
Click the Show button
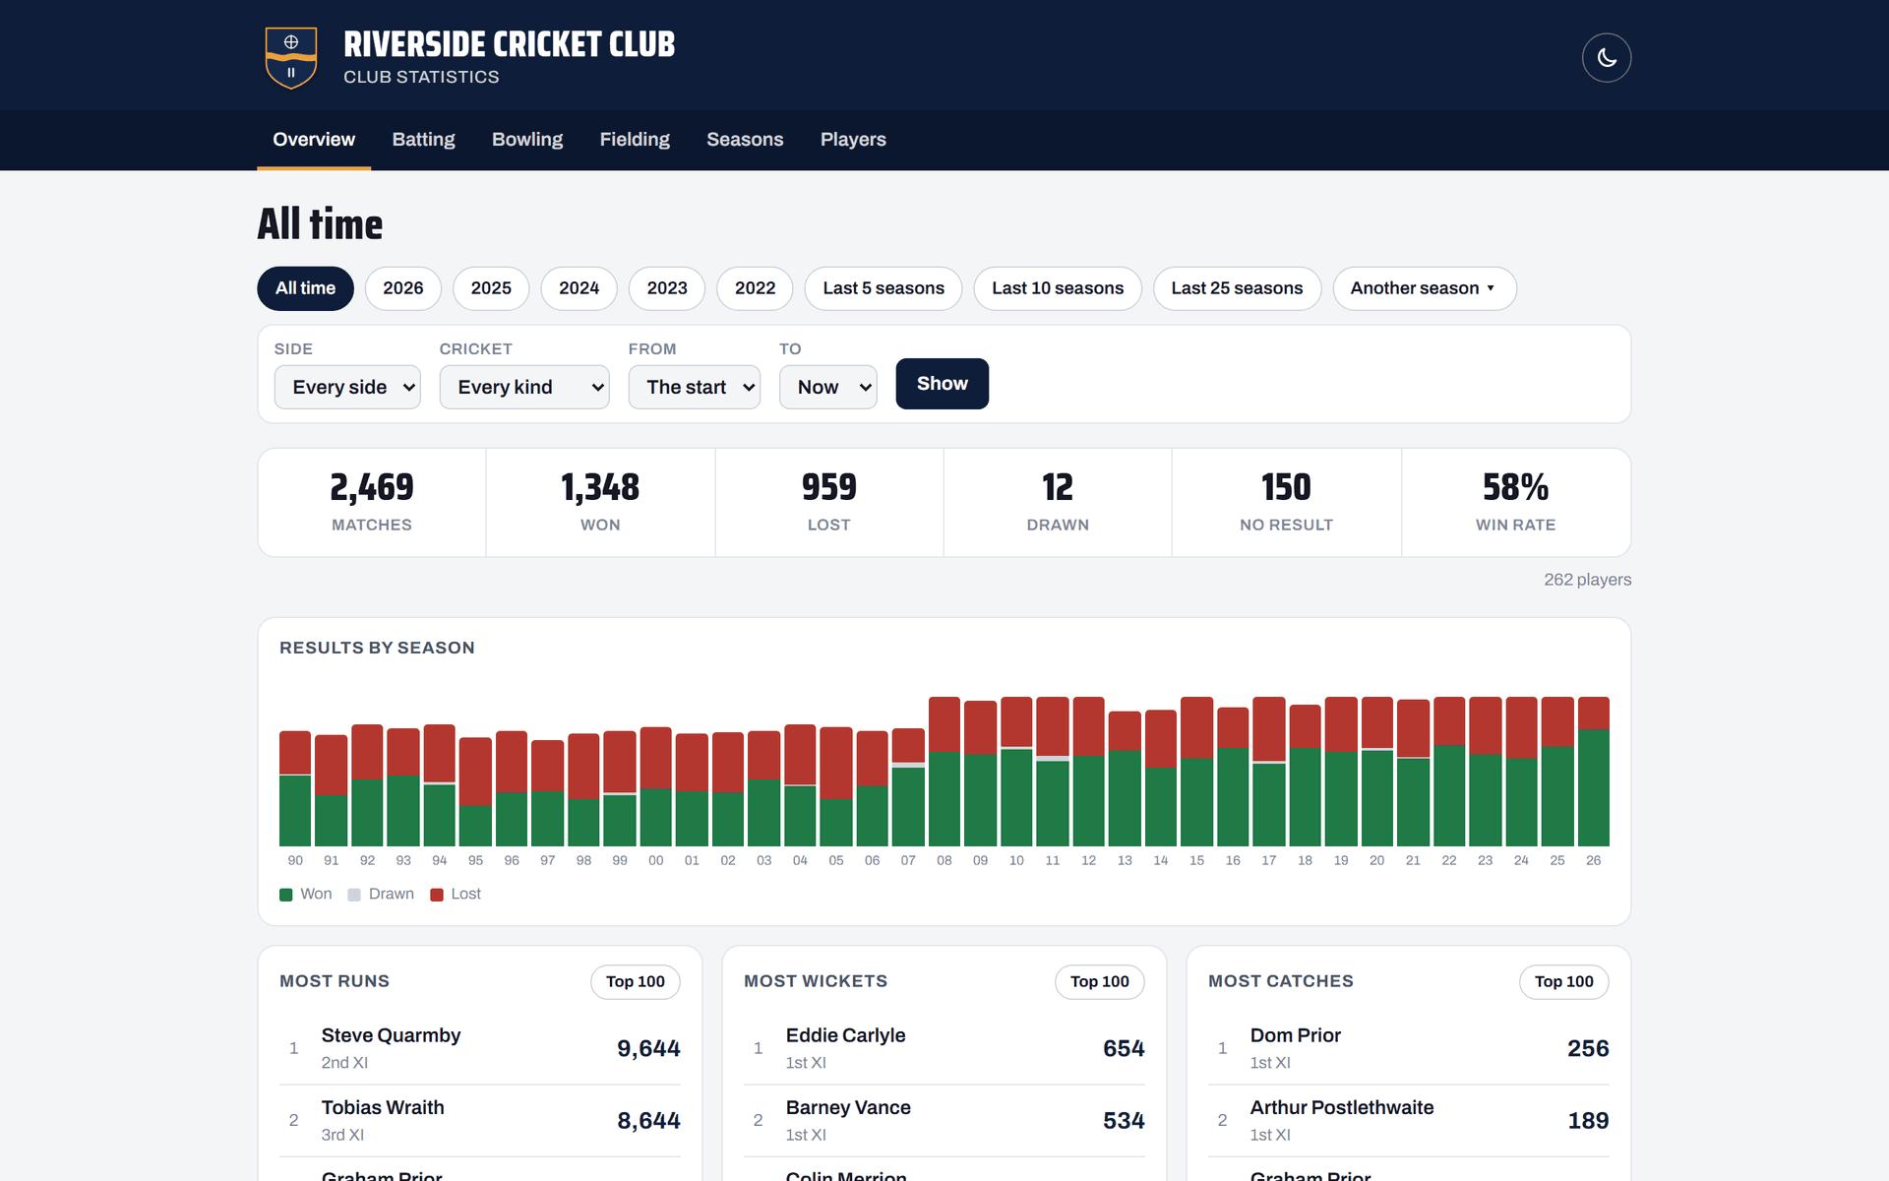click(x=942, y=384)
